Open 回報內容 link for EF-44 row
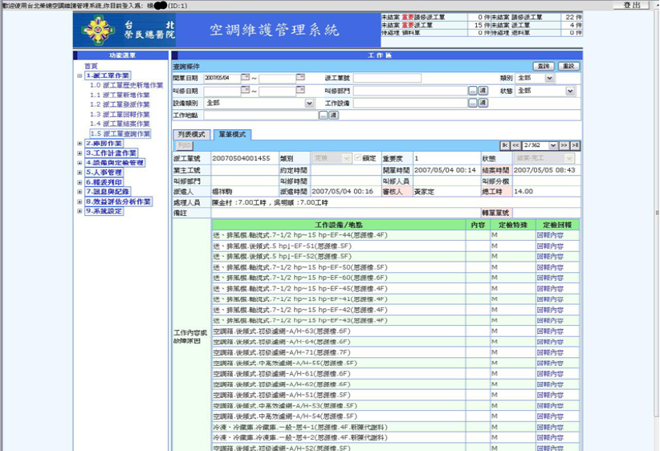Image resolution: width=660 pixels, height=451 pixels. (550, 235)
